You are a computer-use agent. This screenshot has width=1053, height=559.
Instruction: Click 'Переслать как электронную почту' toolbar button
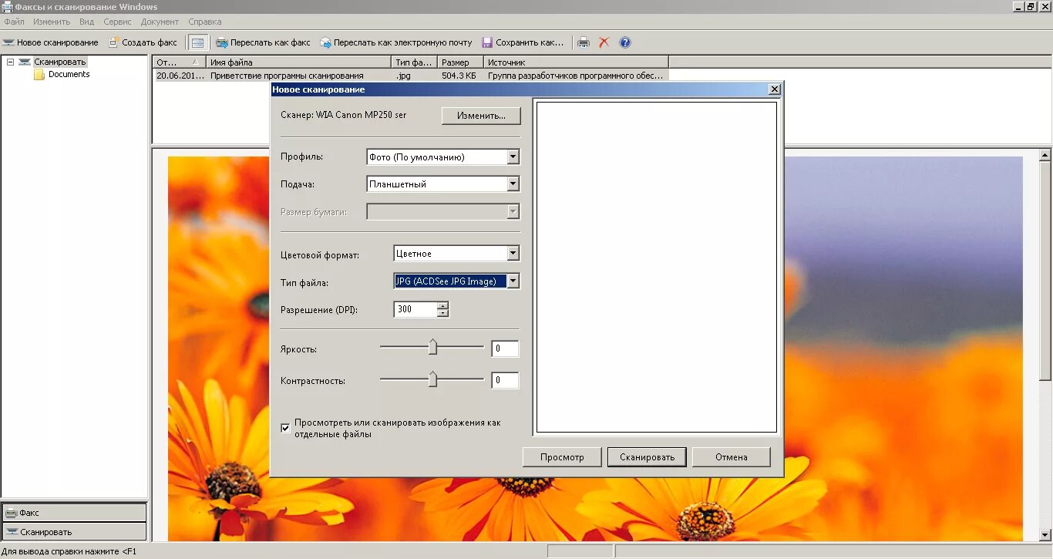coord(396,42)
